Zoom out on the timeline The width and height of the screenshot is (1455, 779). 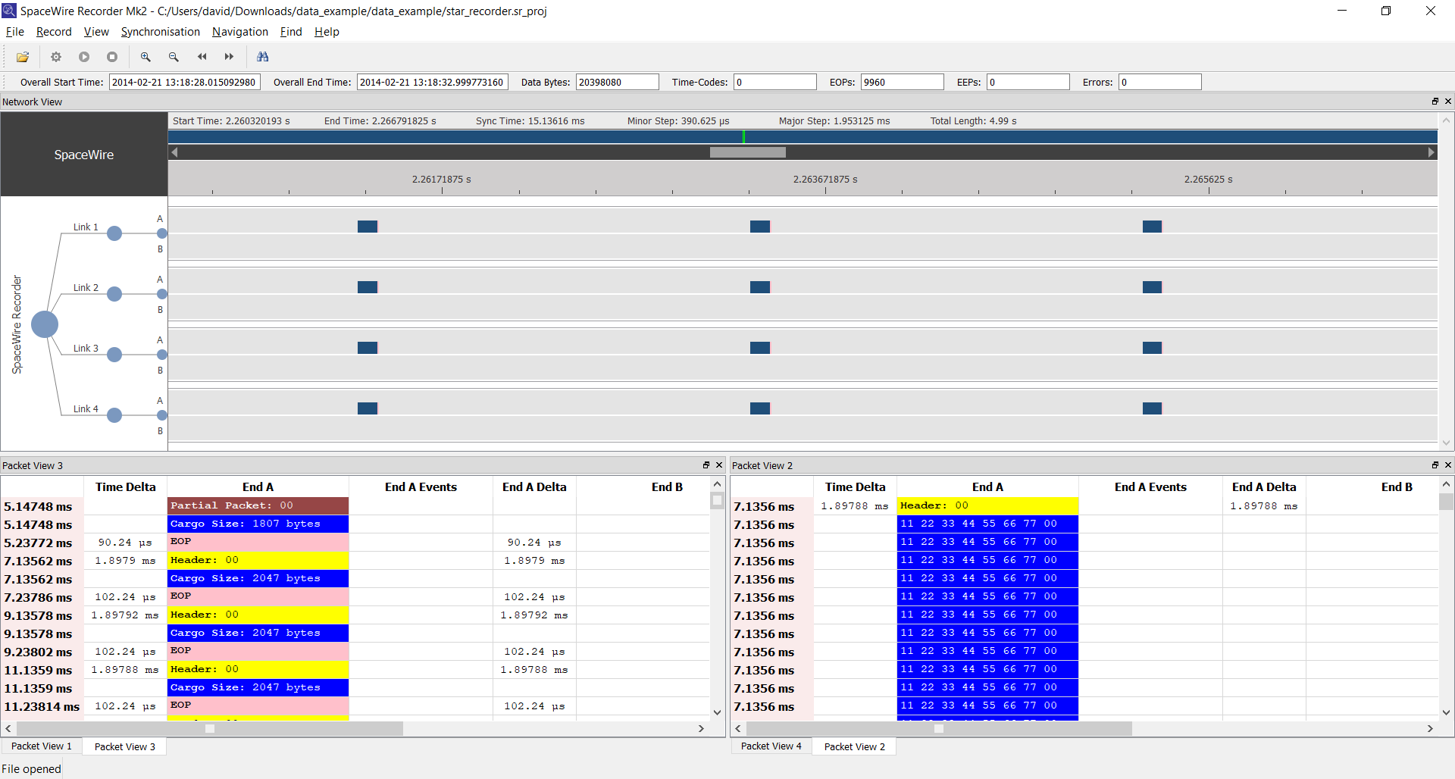point(174,57)
